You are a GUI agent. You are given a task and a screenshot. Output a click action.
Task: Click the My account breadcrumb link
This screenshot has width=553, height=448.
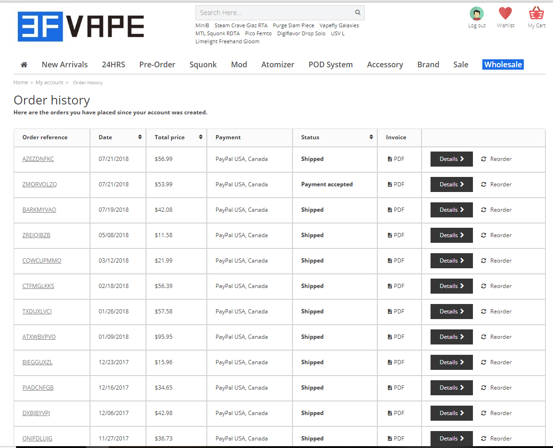(49, 82)
